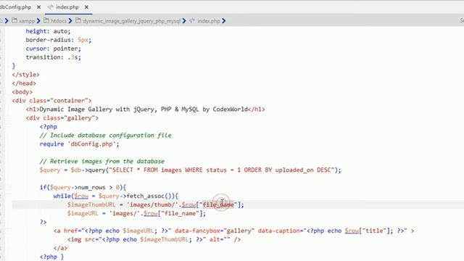464x261 pixels.
Task: Close the index.php tab
Action: [x=86, y=7]
